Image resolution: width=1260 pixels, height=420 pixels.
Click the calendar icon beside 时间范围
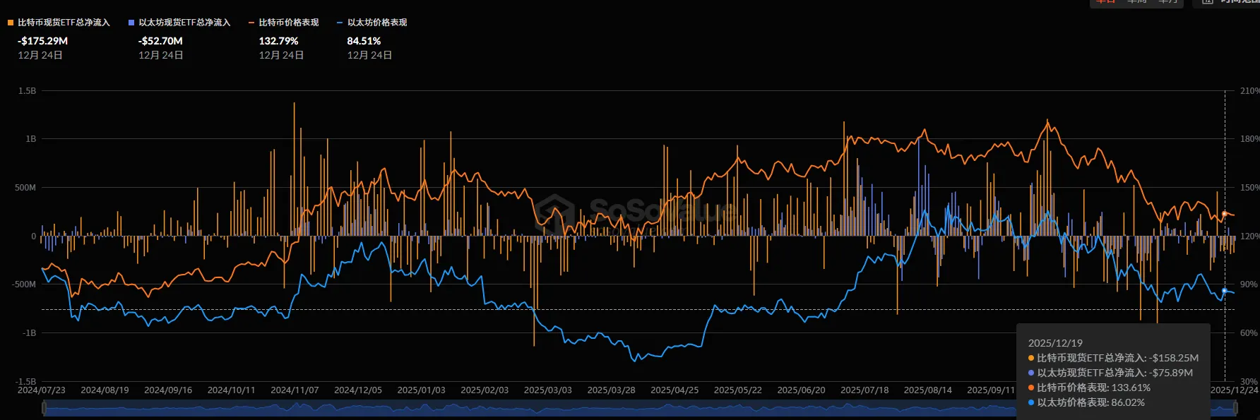point(1207,2)
